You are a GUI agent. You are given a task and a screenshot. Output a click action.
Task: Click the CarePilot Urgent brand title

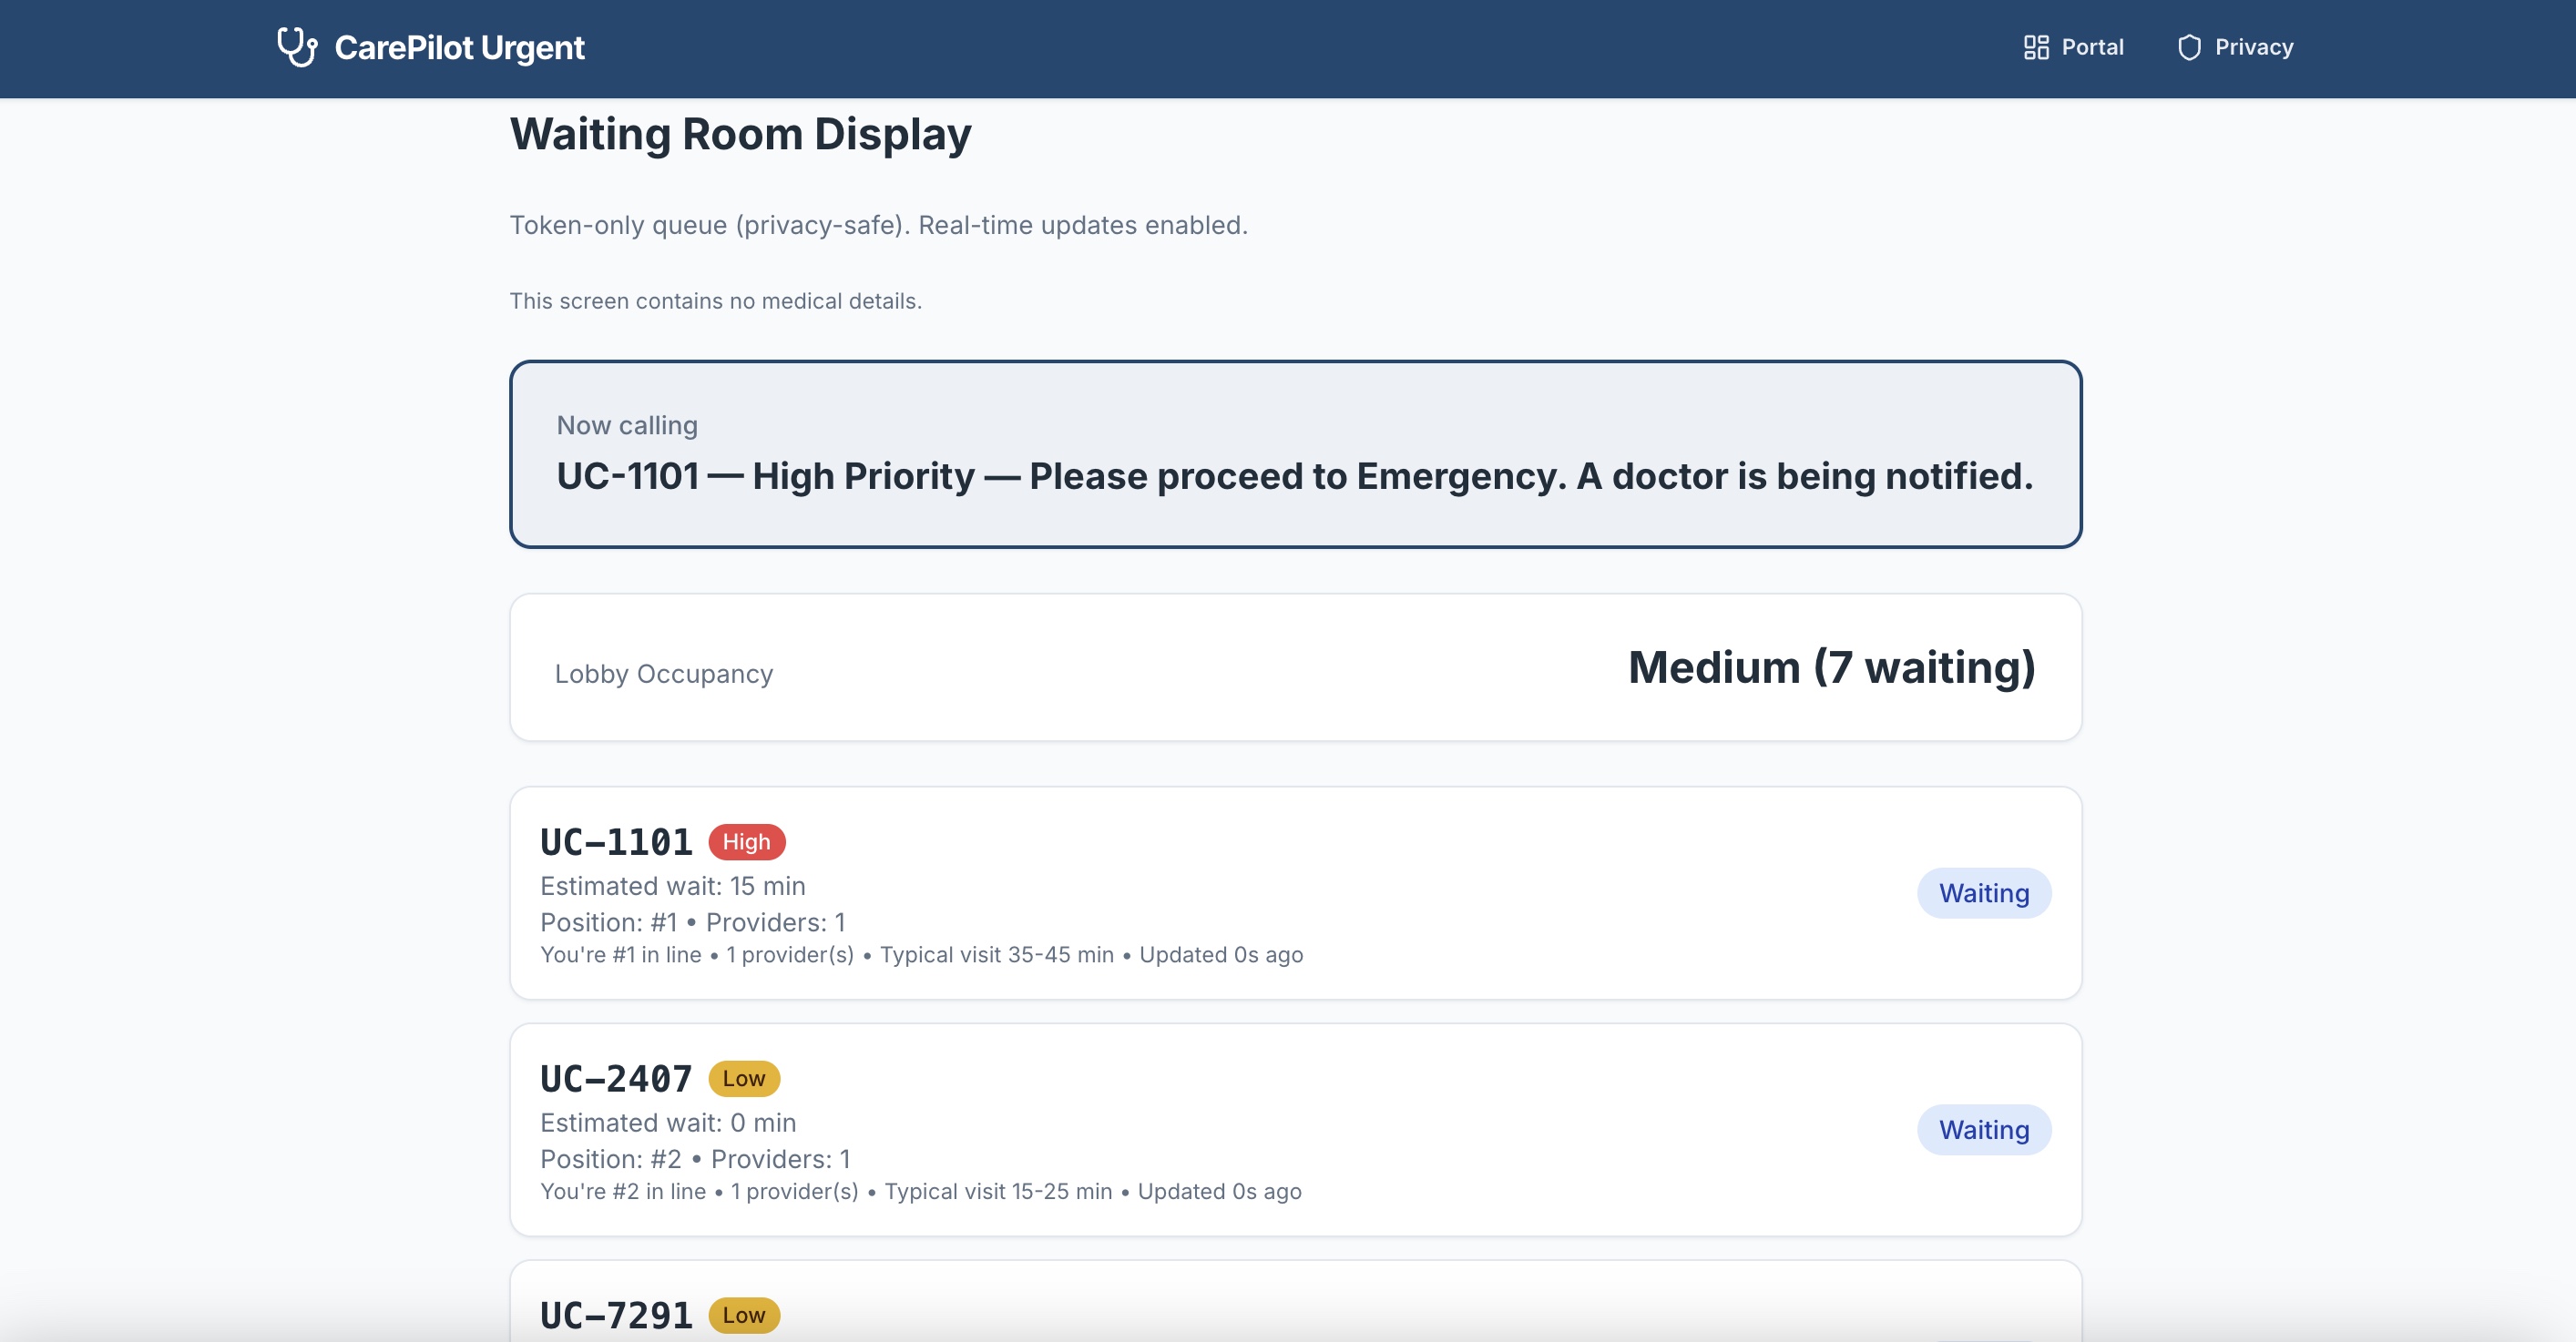point(459,47)
